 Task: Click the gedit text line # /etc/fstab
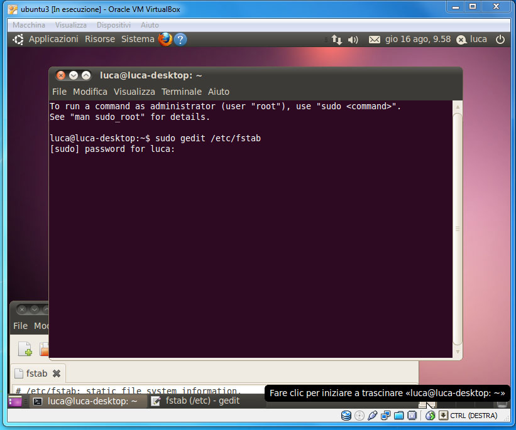tap(128, 390)
